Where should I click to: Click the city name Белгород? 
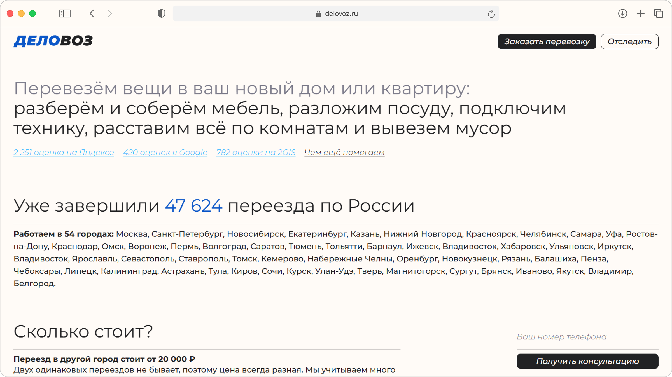pos(34,283)
